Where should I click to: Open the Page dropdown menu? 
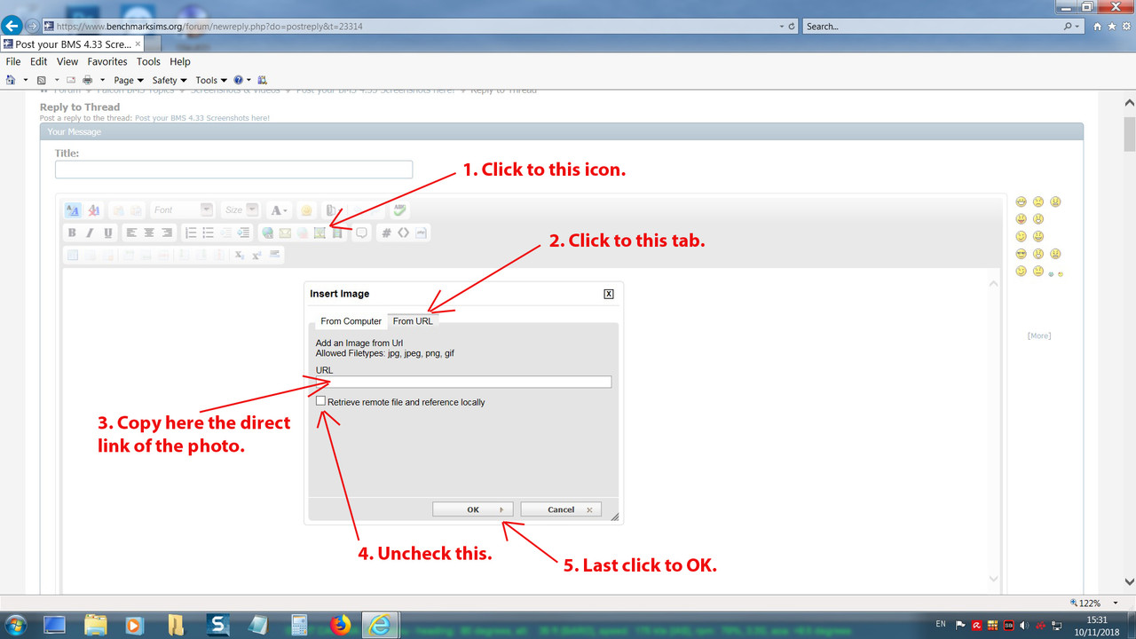pos(129,80)
